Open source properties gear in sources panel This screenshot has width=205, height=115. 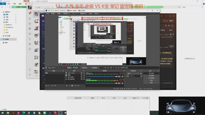(72, 86)
